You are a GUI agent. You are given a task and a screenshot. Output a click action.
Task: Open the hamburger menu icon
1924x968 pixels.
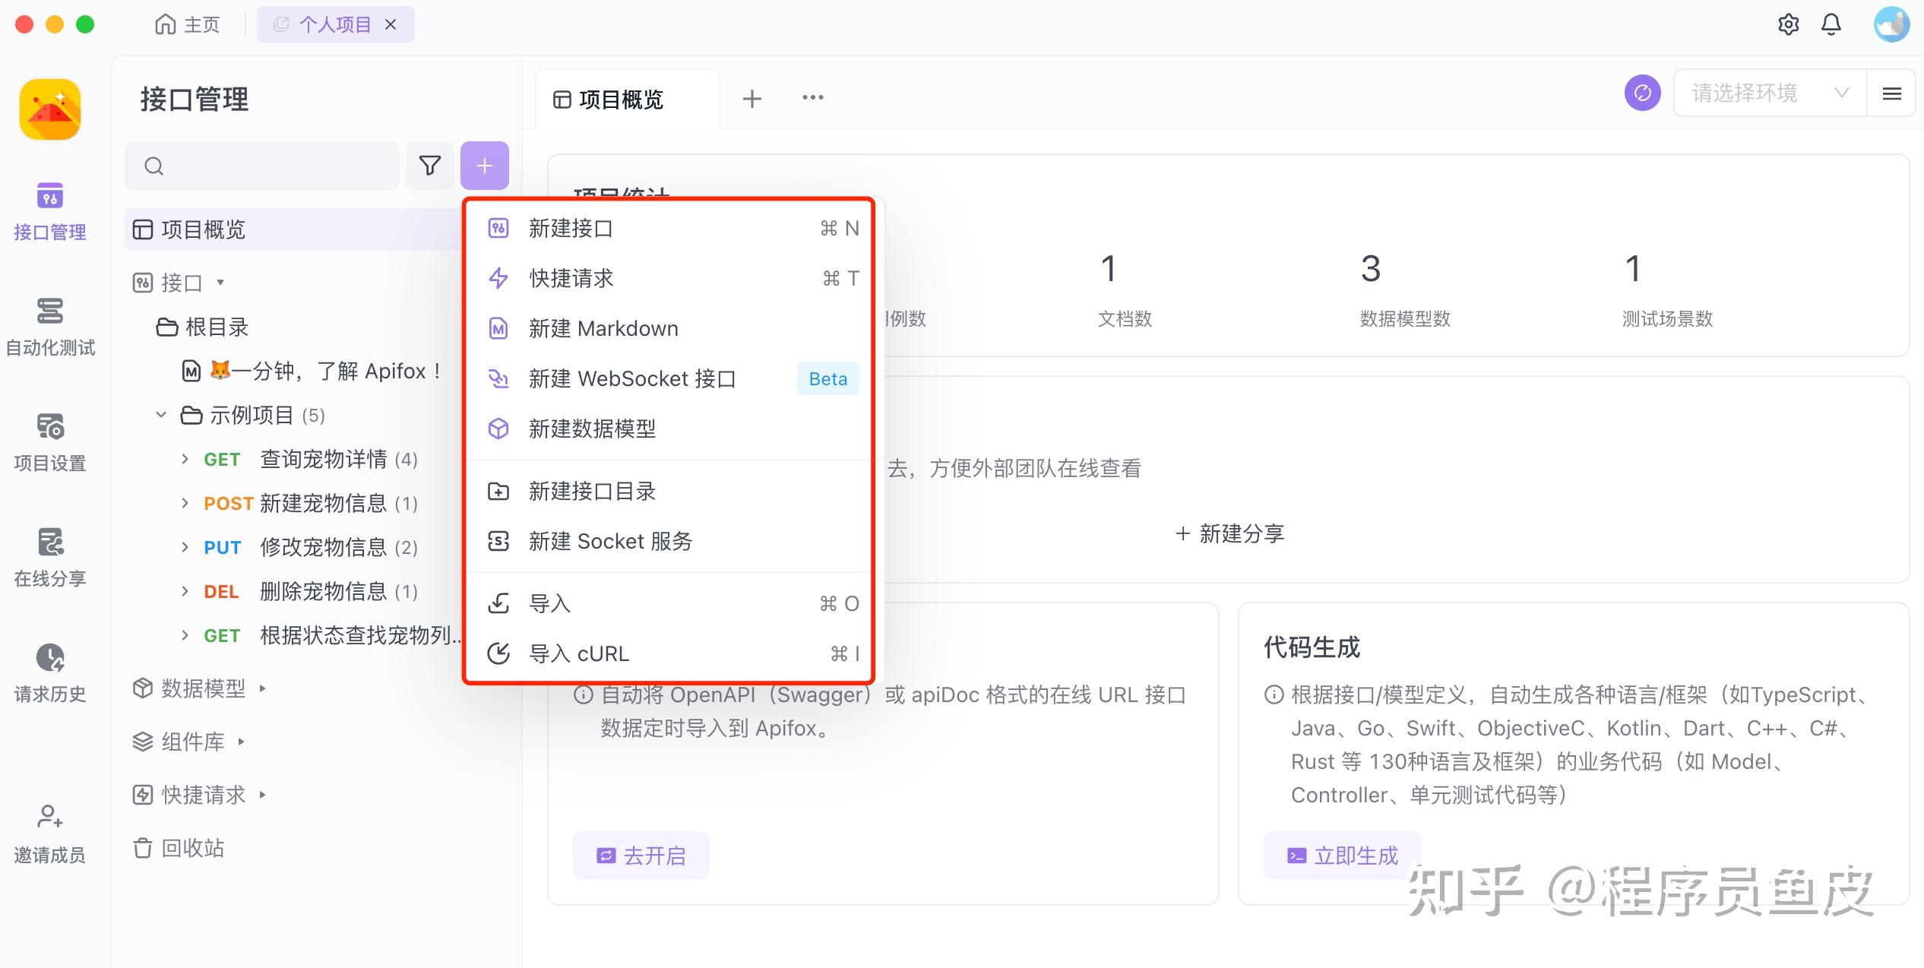coord(1891,93)
